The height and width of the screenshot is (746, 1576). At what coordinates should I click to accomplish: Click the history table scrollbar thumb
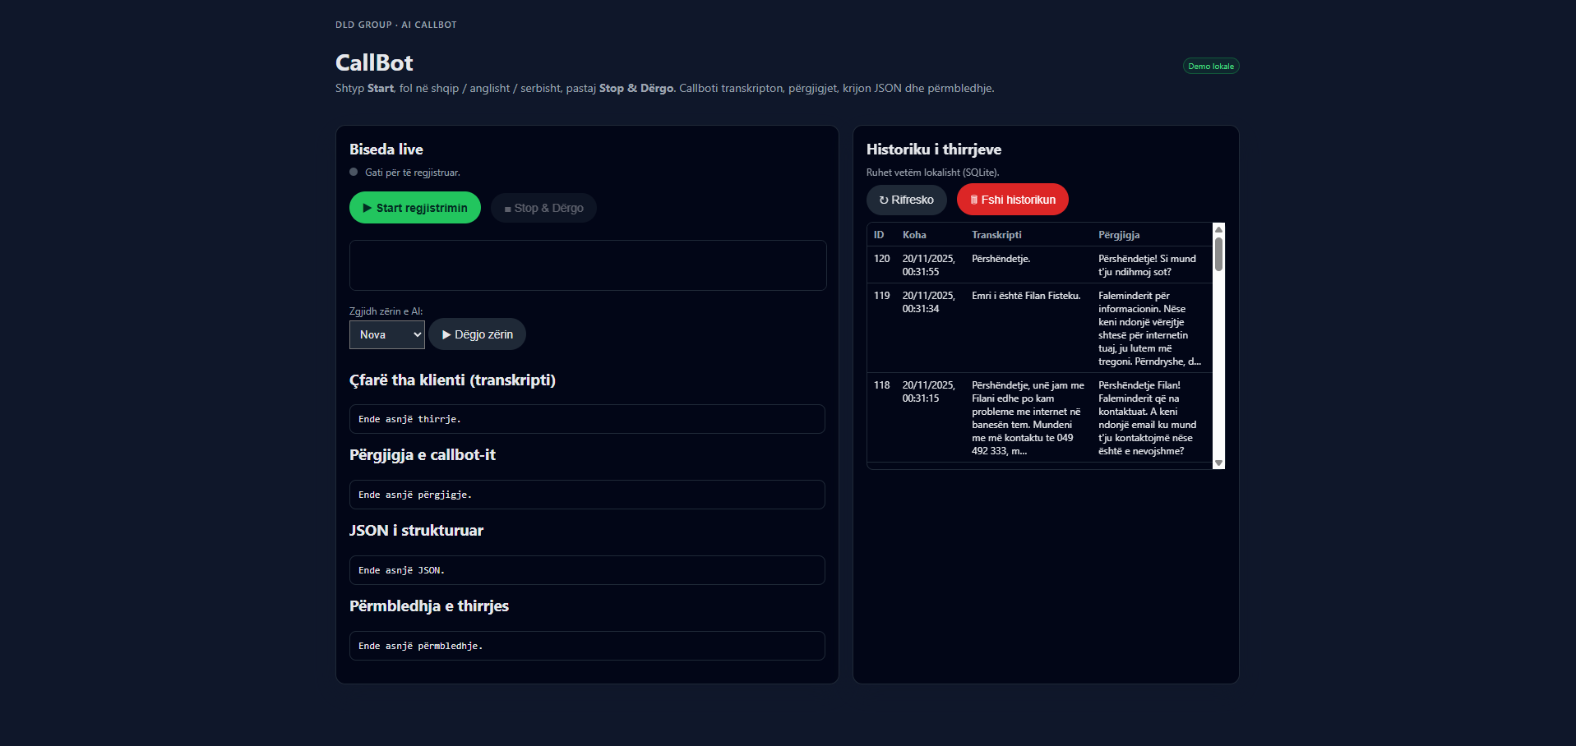(x=1218, y=254)
